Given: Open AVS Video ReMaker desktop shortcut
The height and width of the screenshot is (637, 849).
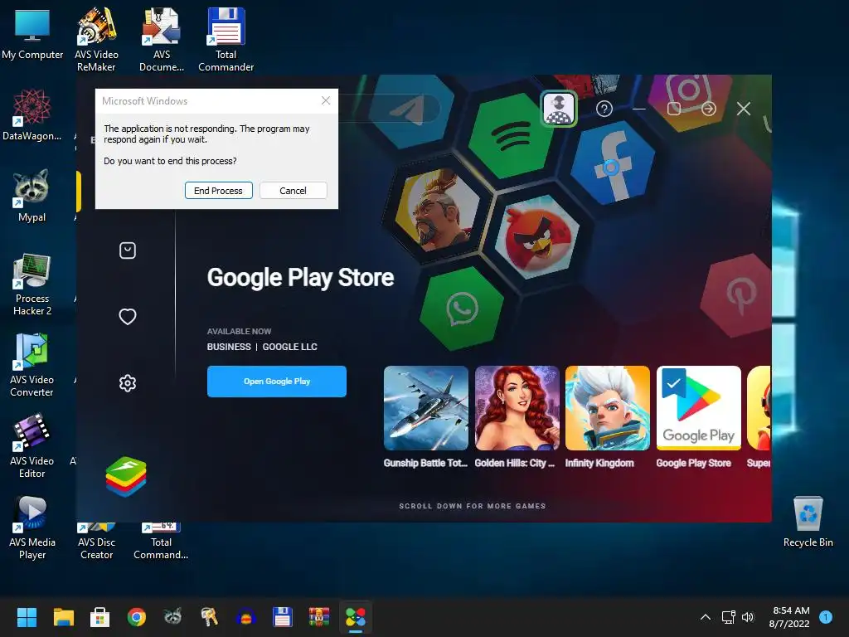Looking at the screenshot, I should click(96, 39).
